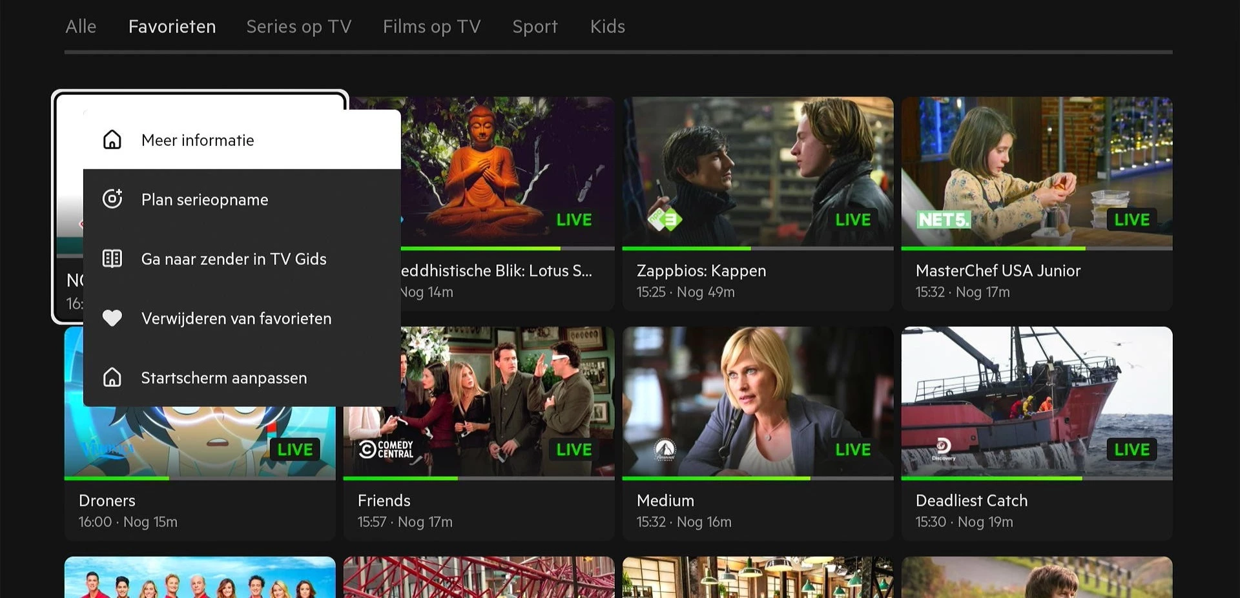Click the Discovery channel logo
The image size is (1240, 598).
tap(944, 449)
